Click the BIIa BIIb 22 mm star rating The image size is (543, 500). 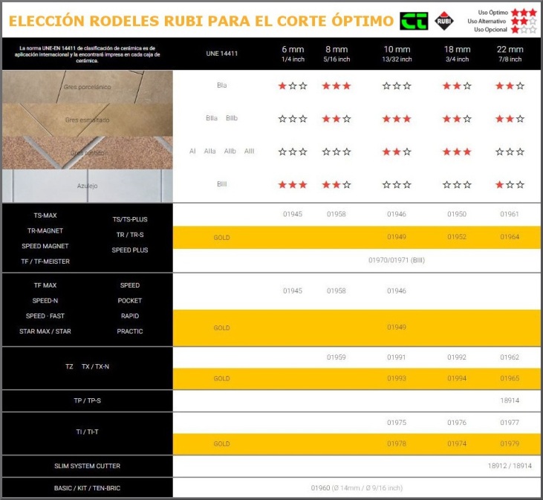point(510,119)
